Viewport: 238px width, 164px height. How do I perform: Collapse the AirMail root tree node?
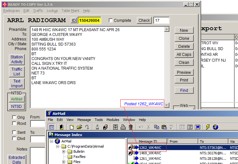52,142
